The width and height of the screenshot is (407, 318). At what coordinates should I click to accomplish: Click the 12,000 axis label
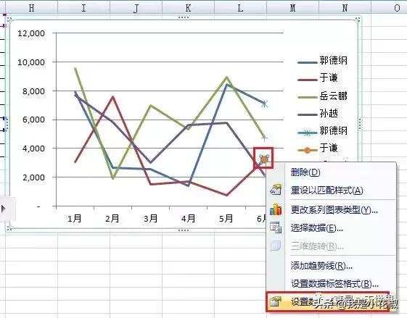(x=31, y=33)
